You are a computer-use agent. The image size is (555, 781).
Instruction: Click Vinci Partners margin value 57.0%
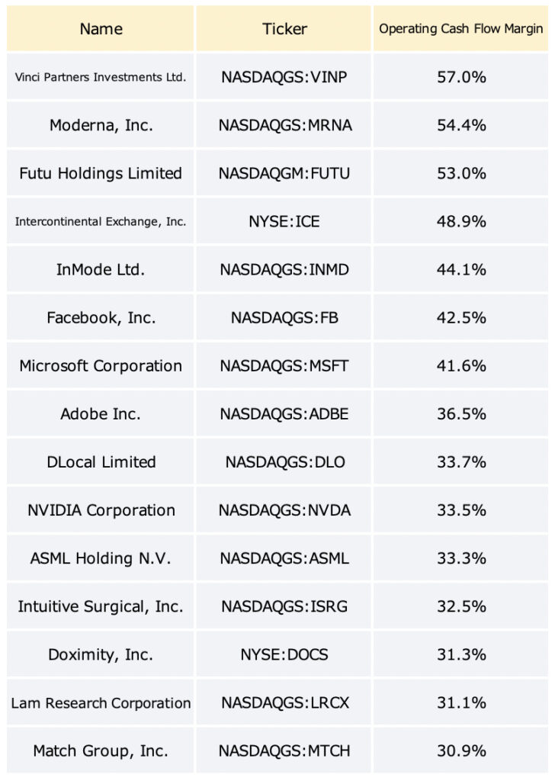click(x=461, y=77)
